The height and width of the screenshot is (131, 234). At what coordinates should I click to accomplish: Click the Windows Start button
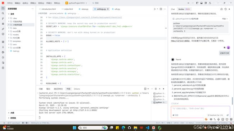pyautogui.click(x=75, y=127)
